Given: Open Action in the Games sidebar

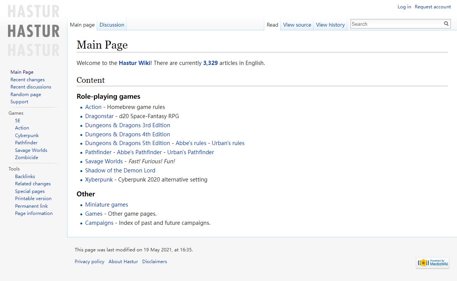Looking at the screenshot, I should click(x=22, y=128).
